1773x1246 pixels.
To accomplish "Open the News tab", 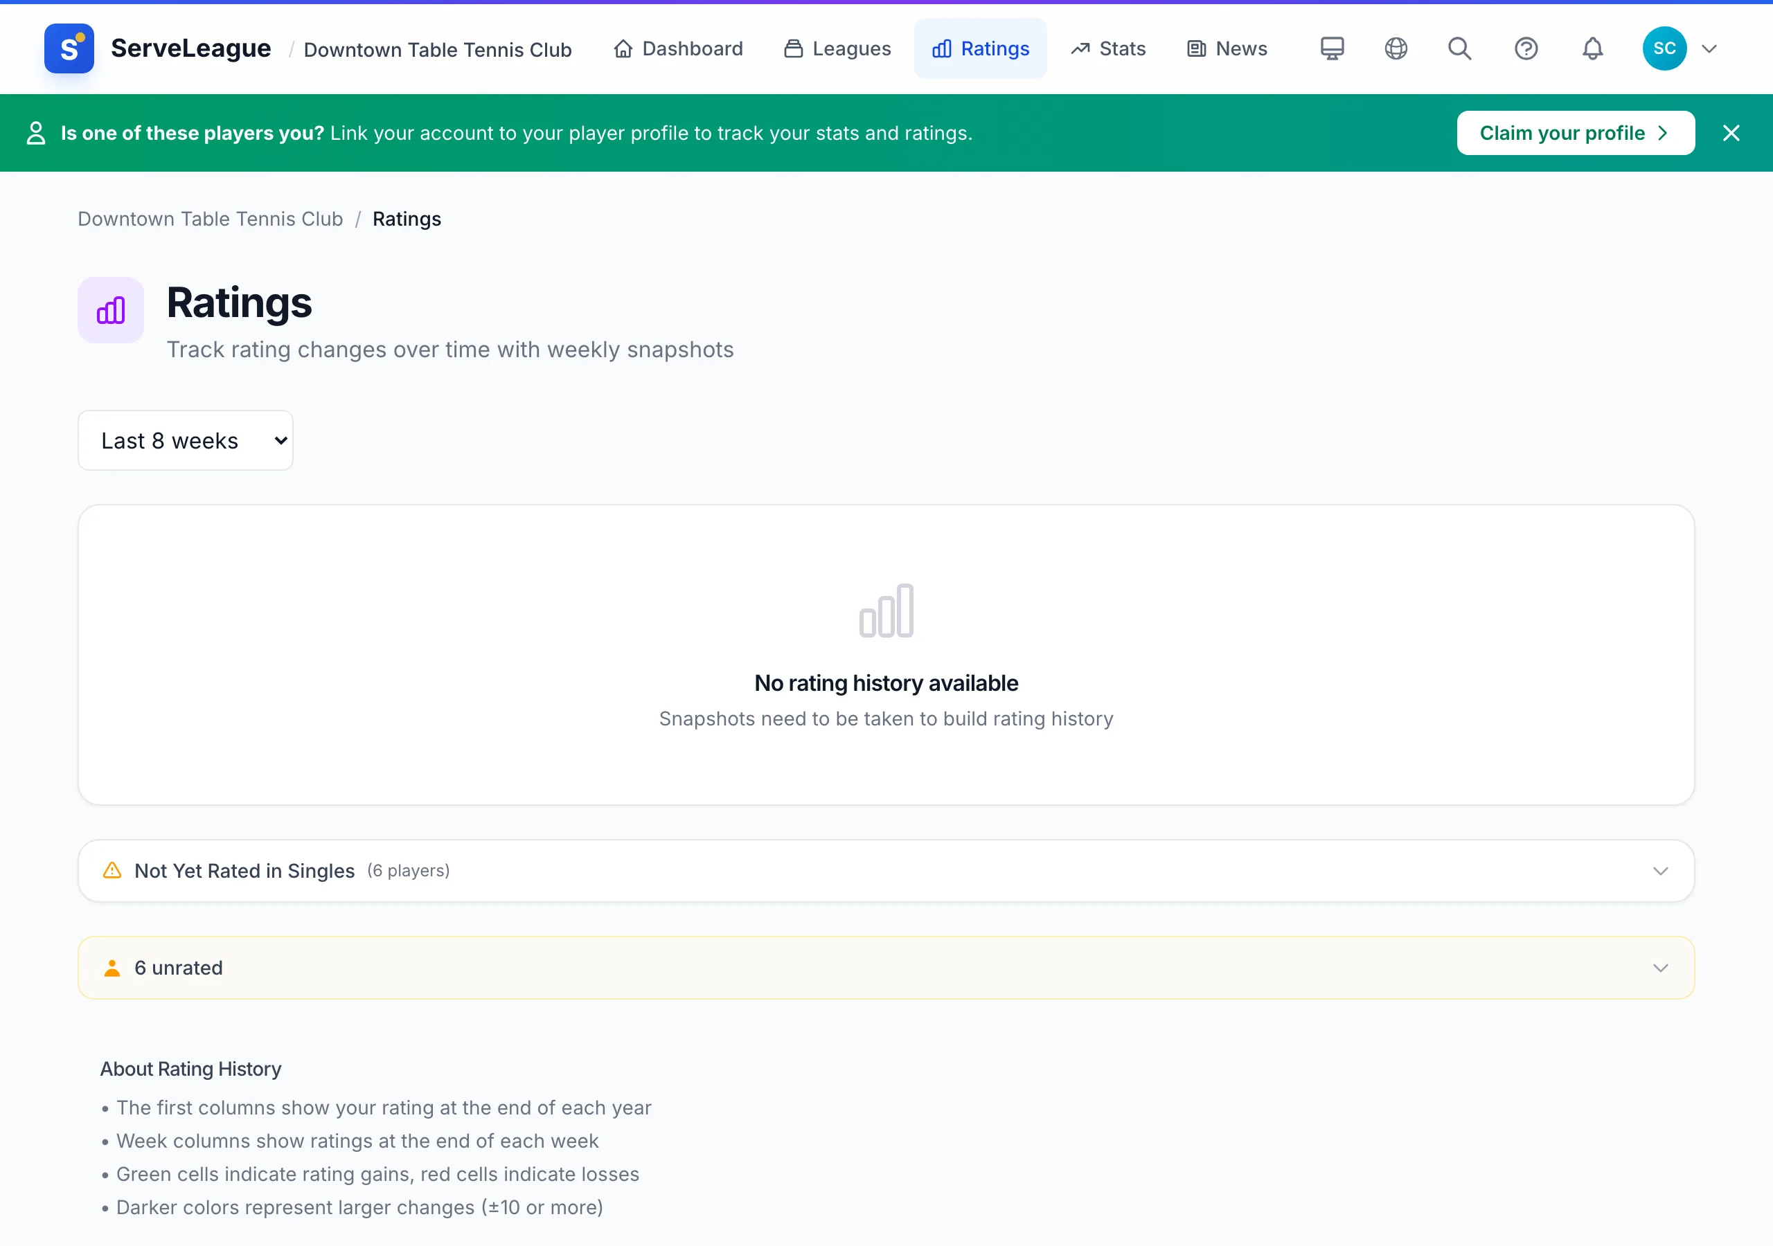I will [x=1227, y=48].
